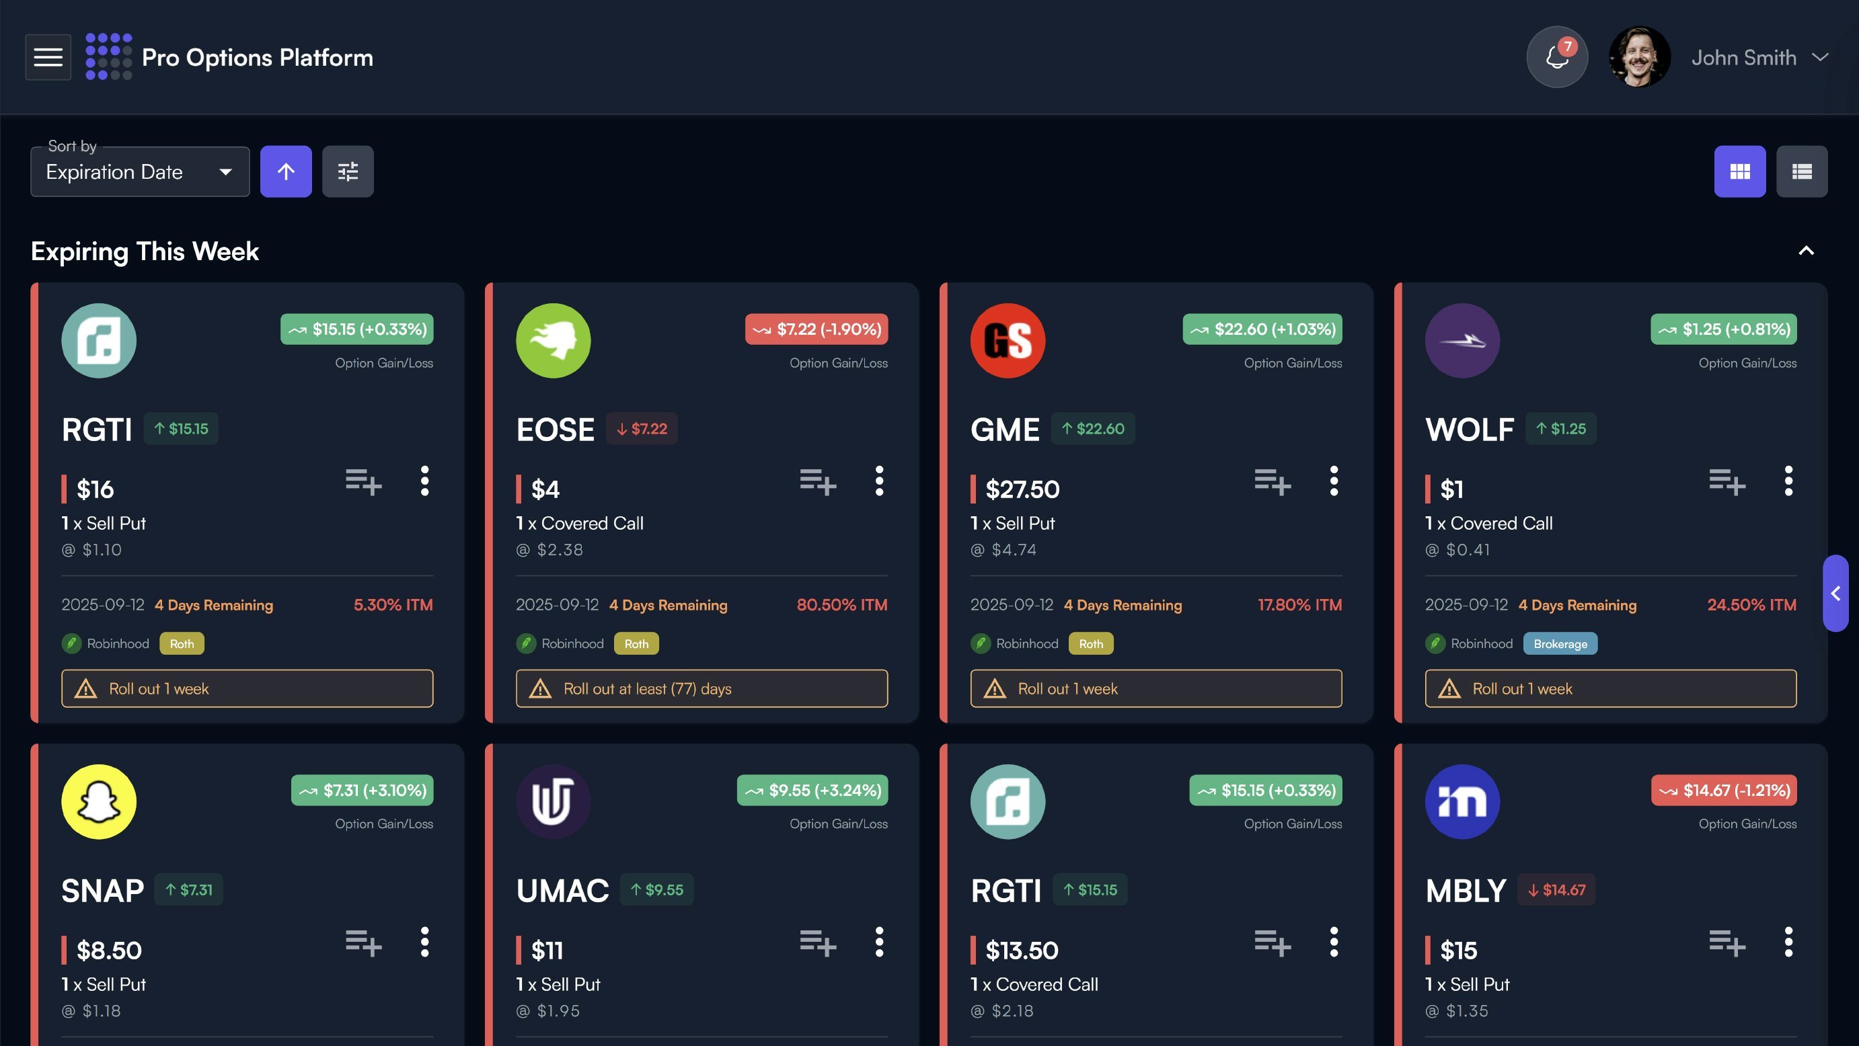Image resolution: width=1859 pixels, height=1046 pixels.
Task: Collapse the Expiring This Week section
Action: (x=1807, y=251)
